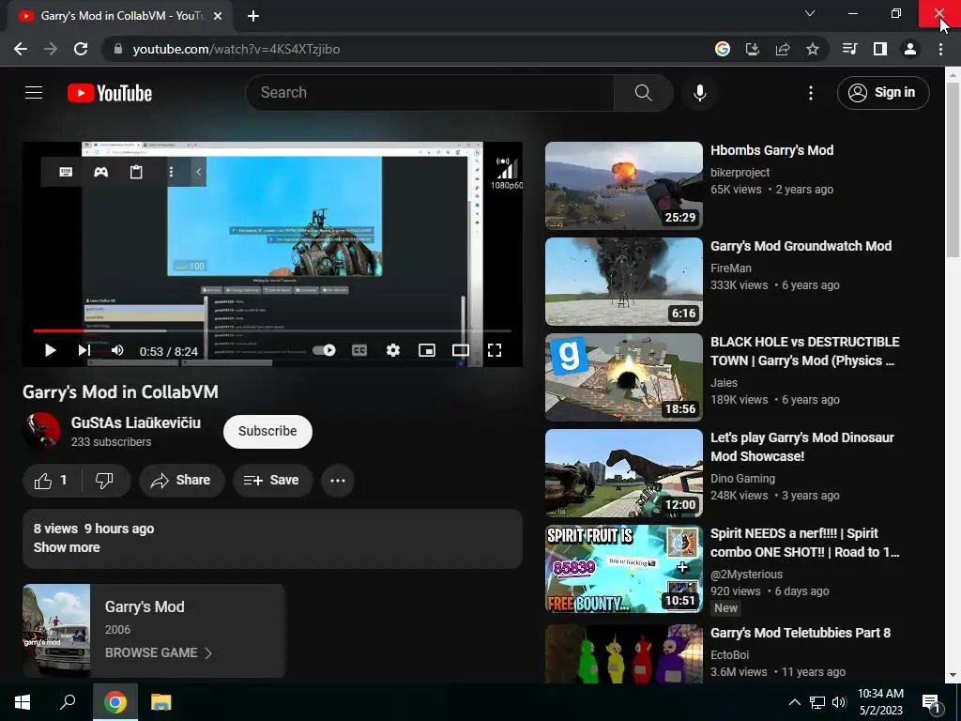This screenshot has width=961, height=721.
Task: Open File Explorer from taskbar
Action: [x=161, y=702]
